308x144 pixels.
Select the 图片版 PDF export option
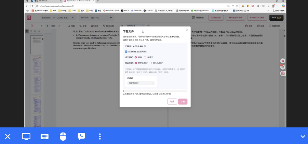151,63
